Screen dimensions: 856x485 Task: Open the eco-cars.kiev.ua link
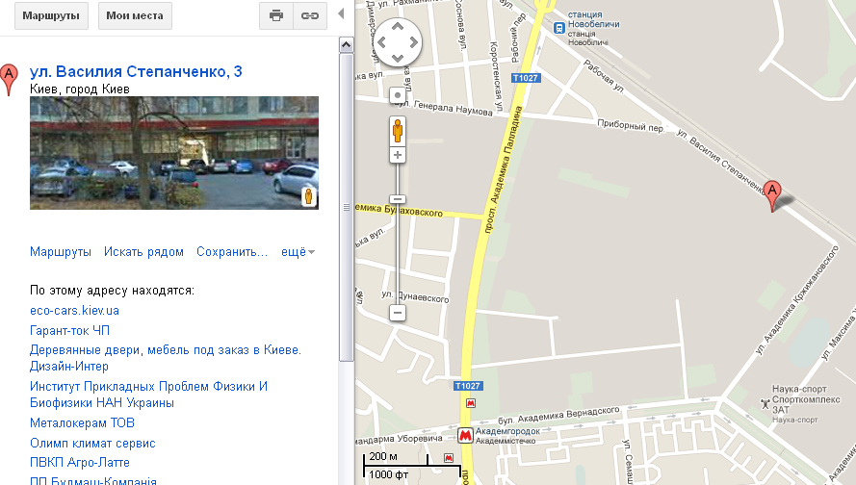[74, 311]
